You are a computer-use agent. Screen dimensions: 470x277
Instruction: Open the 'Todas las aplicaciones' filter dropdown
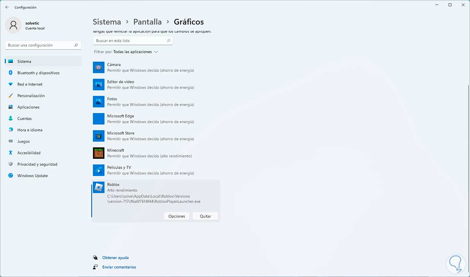(x=136, y=52)
